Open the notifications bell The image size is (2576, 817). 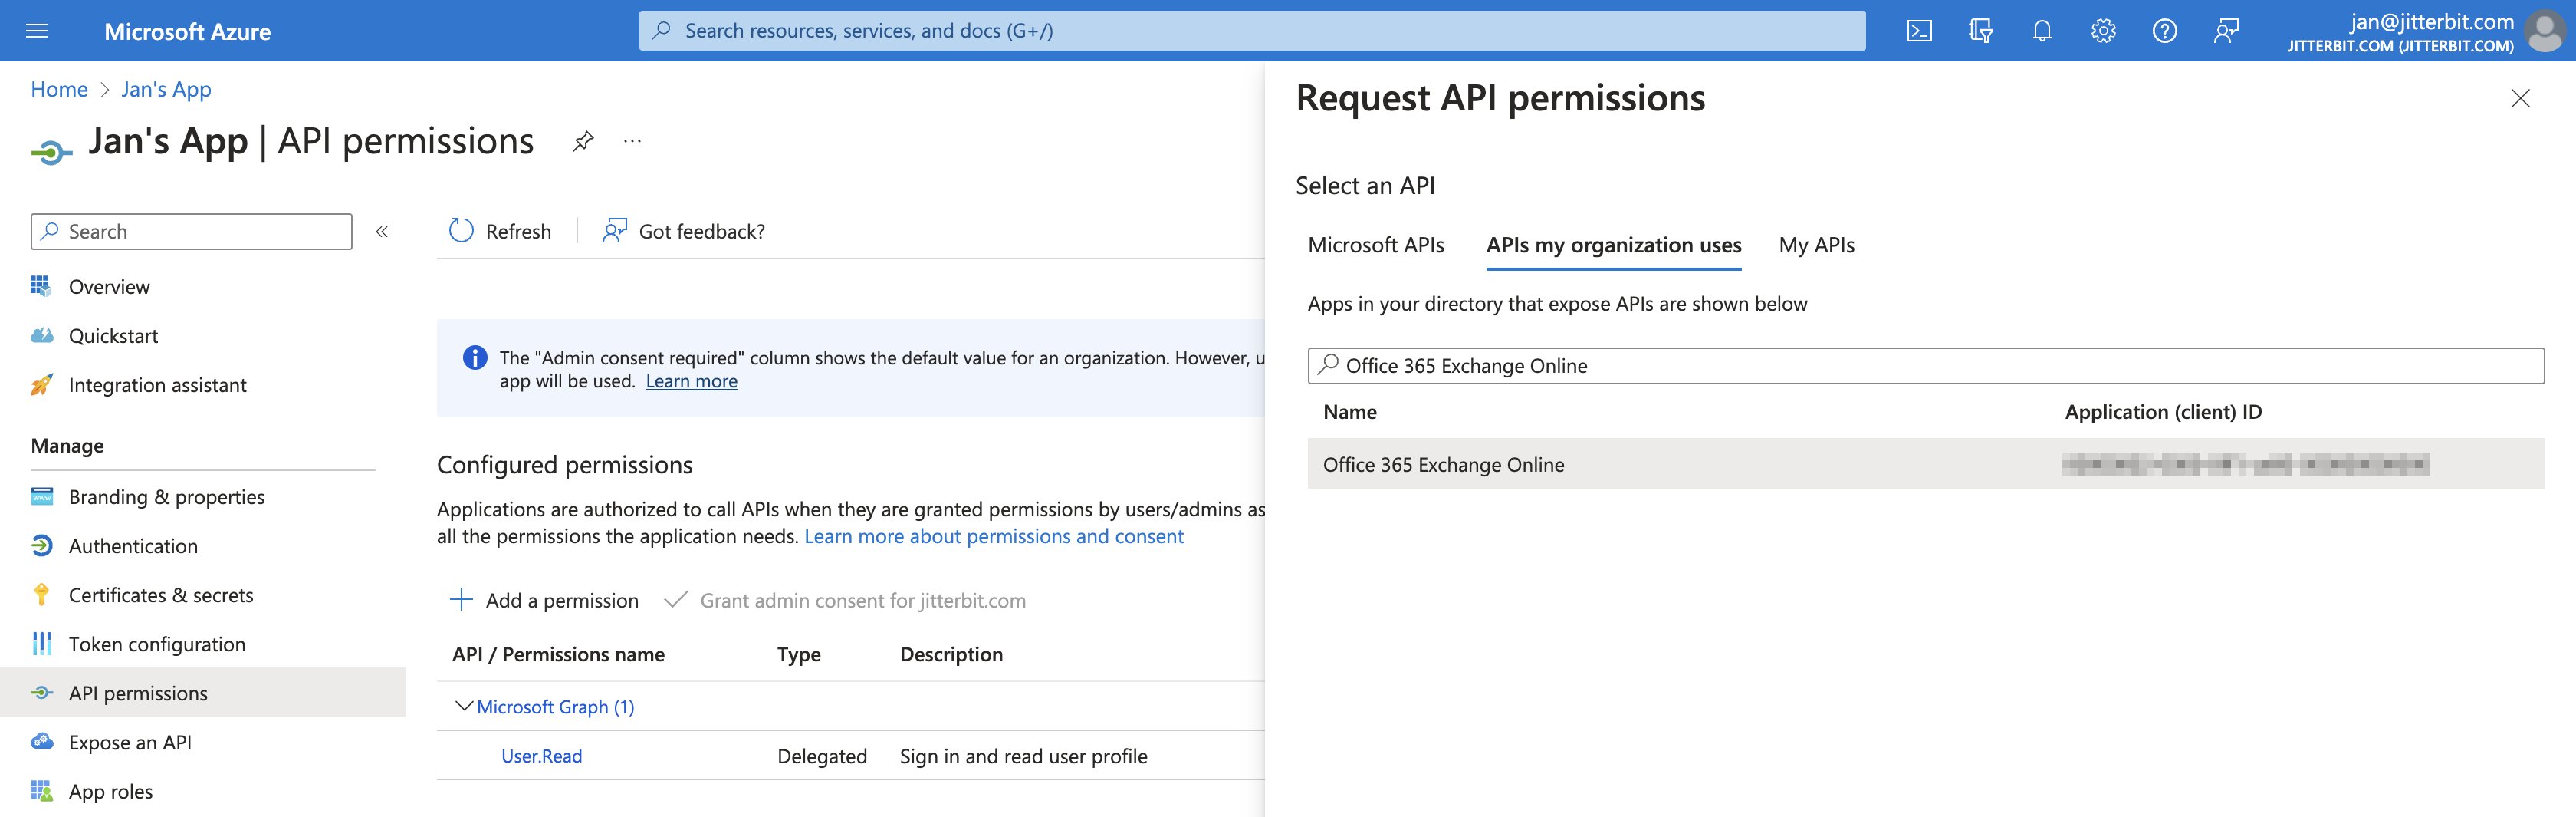[2041, 31]
